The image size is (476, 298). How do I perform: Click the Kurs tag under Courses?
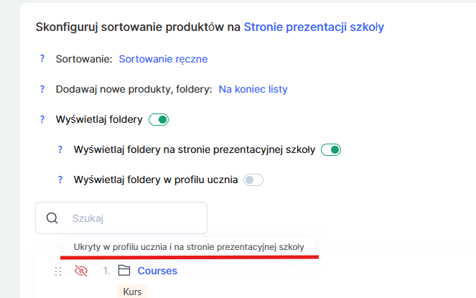click(x=132, y=292)
